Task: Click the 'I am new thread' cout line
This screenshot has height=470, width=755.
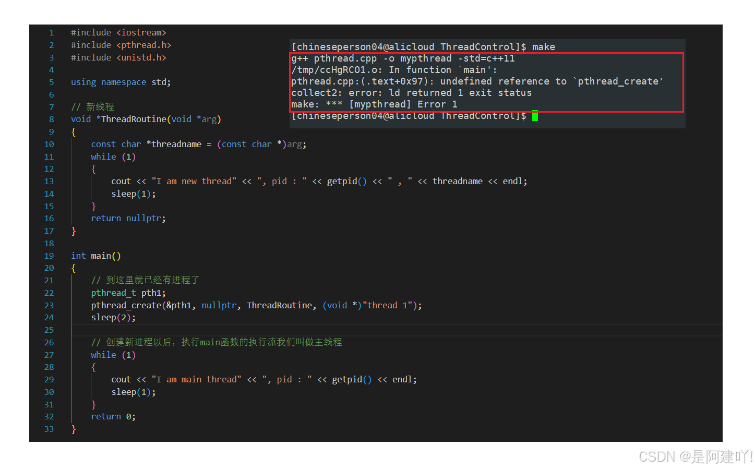Action: 319,182
